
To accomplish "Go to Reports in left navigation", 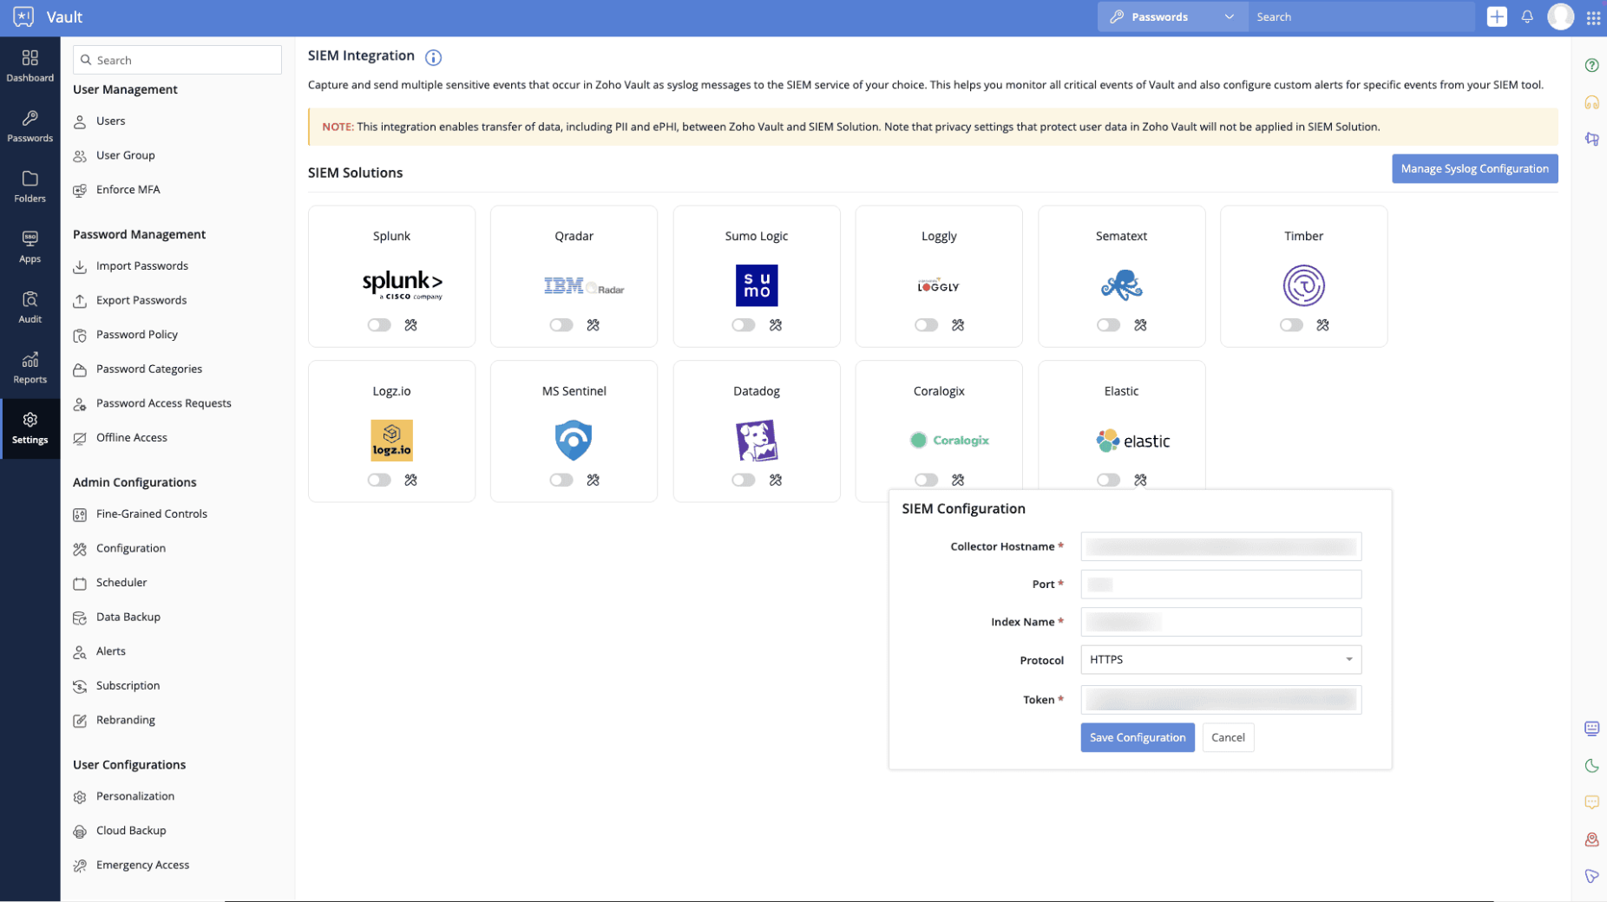I will point(30,368).
